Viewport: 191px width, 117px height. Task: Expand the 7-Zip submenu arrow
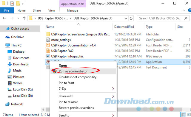[x=113, y=89]
